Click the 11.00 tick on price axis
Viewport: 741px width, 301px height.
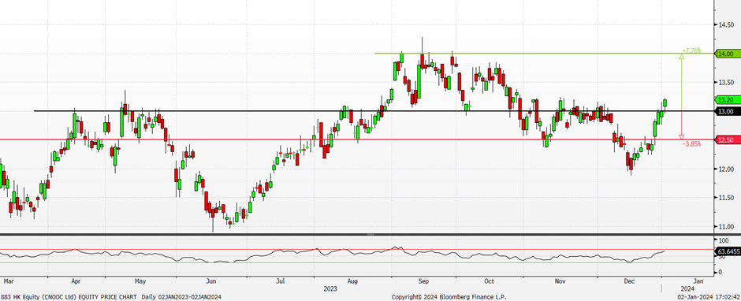click(x=726, y=227)
